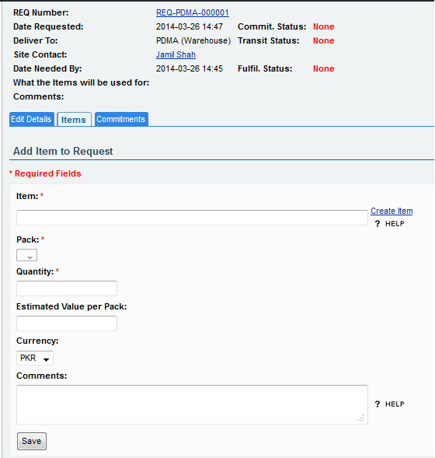Click the Save button
The width and height of the screenshot is (435, 458).
32,441
